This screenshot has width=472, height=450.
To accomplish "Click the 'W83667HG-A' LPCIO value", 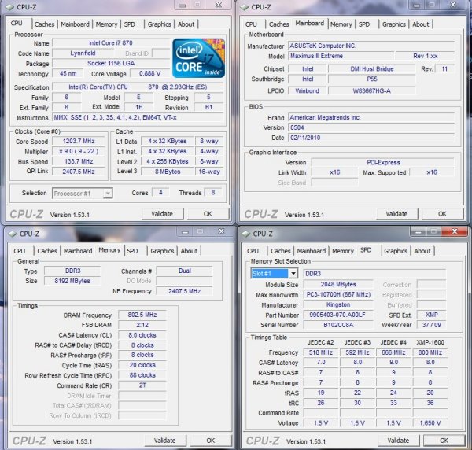I will click(372, 90).
